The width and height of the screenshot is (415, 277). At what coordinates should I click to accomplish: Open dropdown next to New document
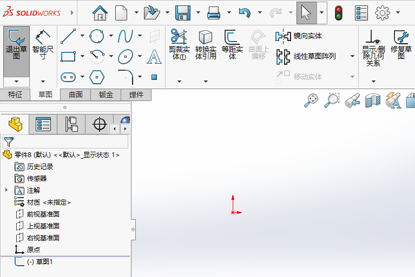coord(136,12)
